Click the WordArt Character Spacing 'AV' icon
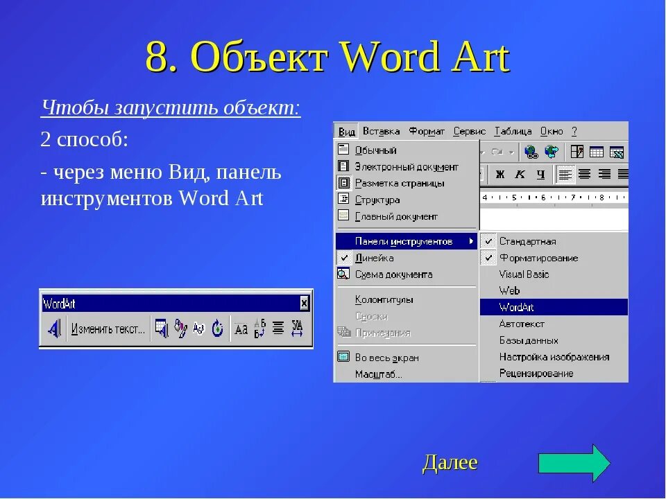666x499 pixels. pos(298,329)
